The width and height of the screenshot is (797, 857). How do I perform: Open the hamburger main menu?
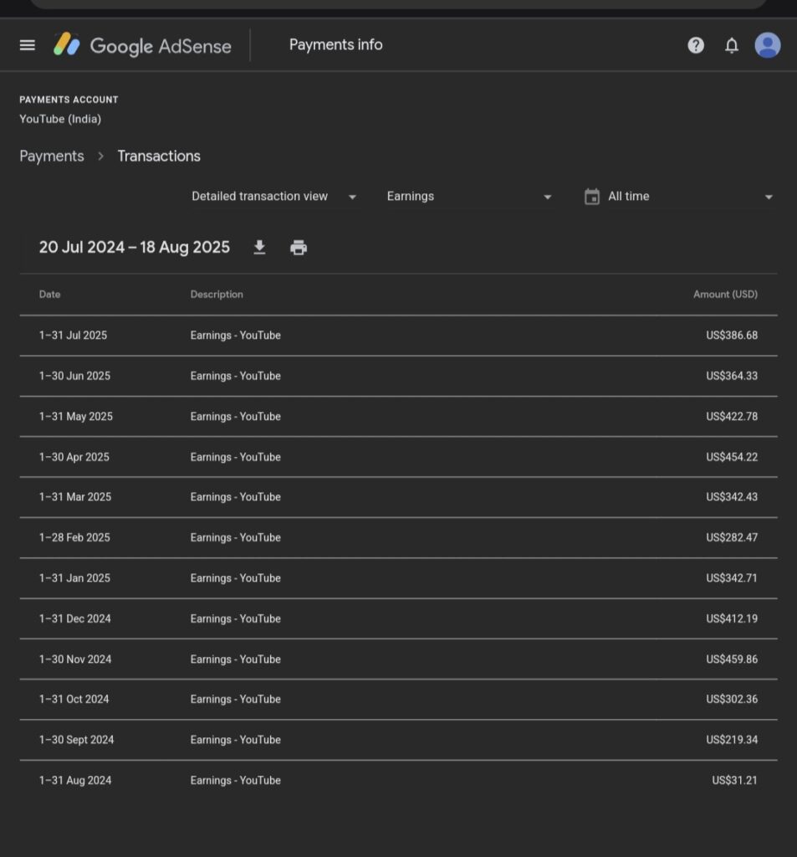[28, 45]
